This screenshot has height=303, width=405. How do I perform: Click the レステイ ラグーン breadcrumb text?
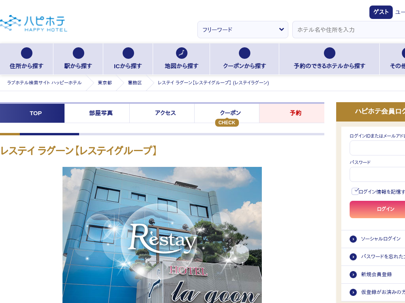213,83
